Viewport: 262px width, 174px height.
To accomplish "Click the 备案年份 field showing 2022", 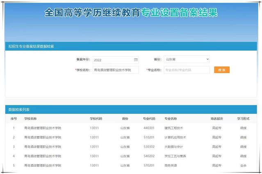I will [113, 60].
